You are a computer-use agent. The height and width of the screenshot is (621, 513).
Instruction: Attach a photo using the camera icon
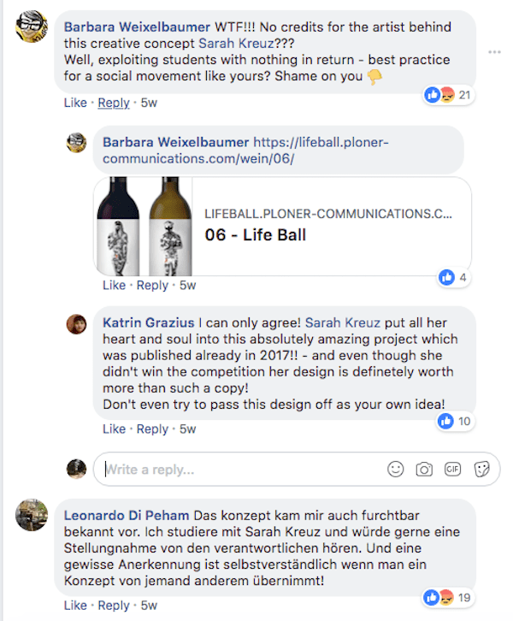pyautogui.click(x=424, y=470)
